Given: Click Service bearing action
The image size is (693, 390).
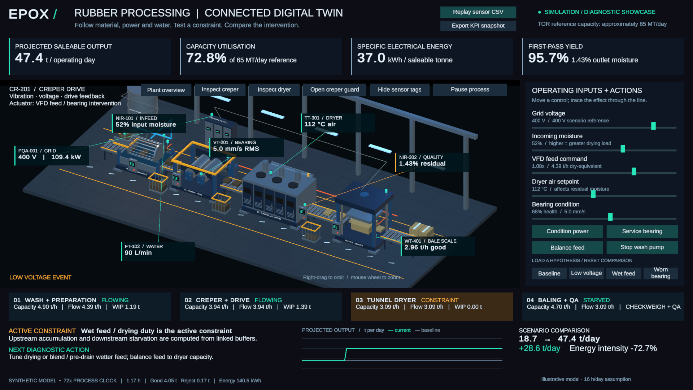Looking at the screenshot, I should click(x=642, y=231).
